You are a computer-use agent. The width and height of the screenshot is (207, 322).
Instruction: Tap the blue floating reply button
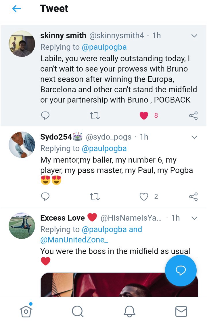pyautogui.click(x=181, y=270)
